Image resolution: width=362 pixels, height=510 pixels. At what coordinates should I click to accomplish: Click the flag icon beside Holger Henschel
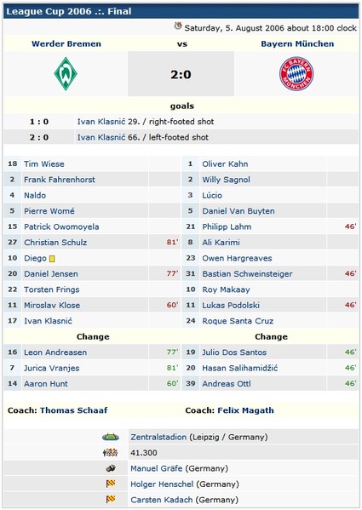pyautogui.click(x=111, y=484)
